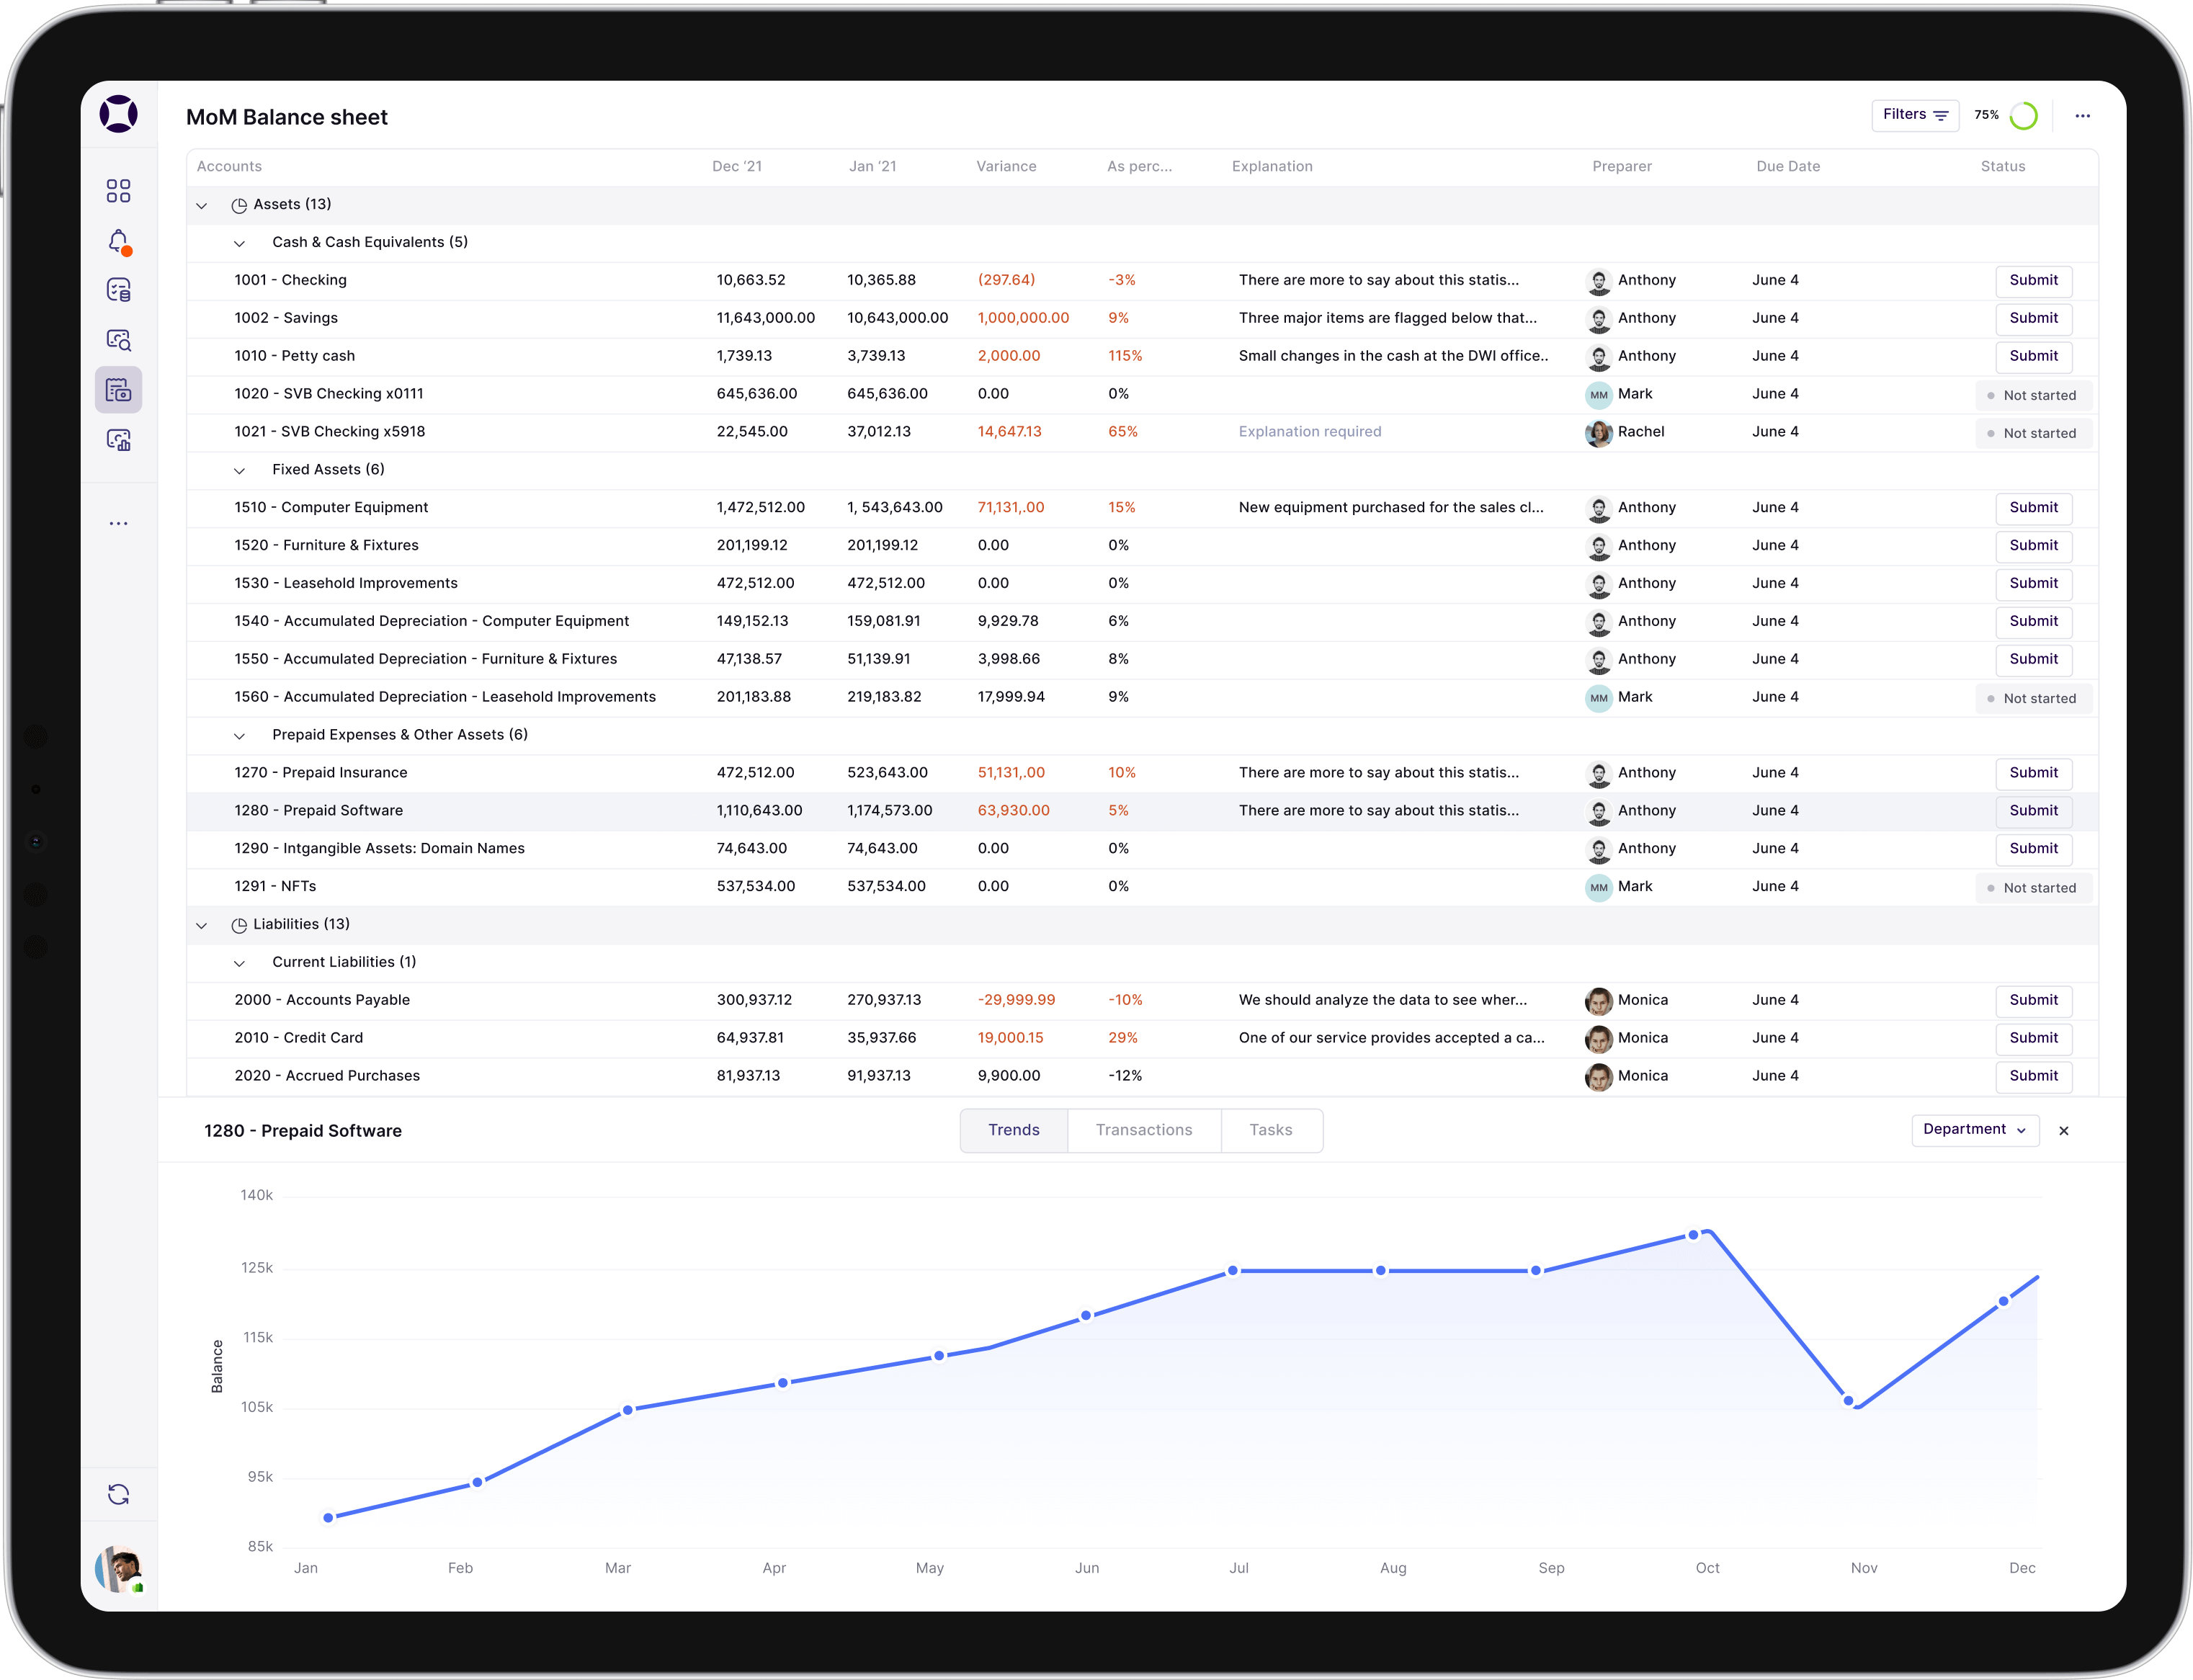The height and width of the screenshot is (1680, 2193).
Task: Submit the 1001 - Checking row
Action: tap(2033, 281)
